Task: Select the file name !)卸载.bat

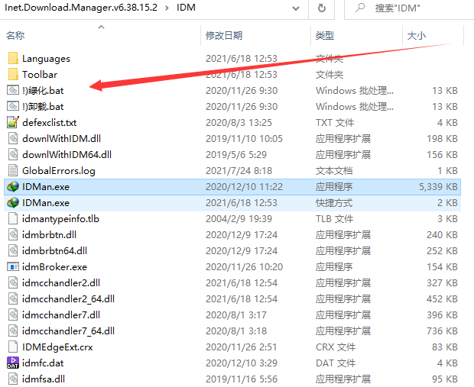Action: [43, 106]
